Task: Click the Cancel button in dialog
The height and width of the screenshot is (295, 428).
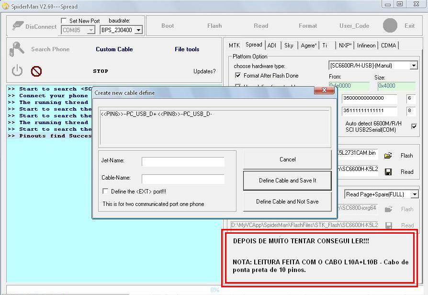Action: [287, 159]
